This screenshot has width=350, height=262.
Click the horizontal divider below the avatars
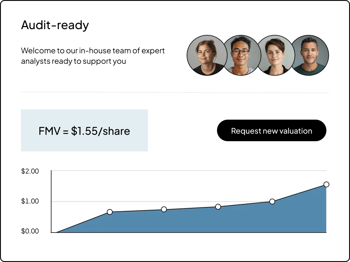coord(175,93)
